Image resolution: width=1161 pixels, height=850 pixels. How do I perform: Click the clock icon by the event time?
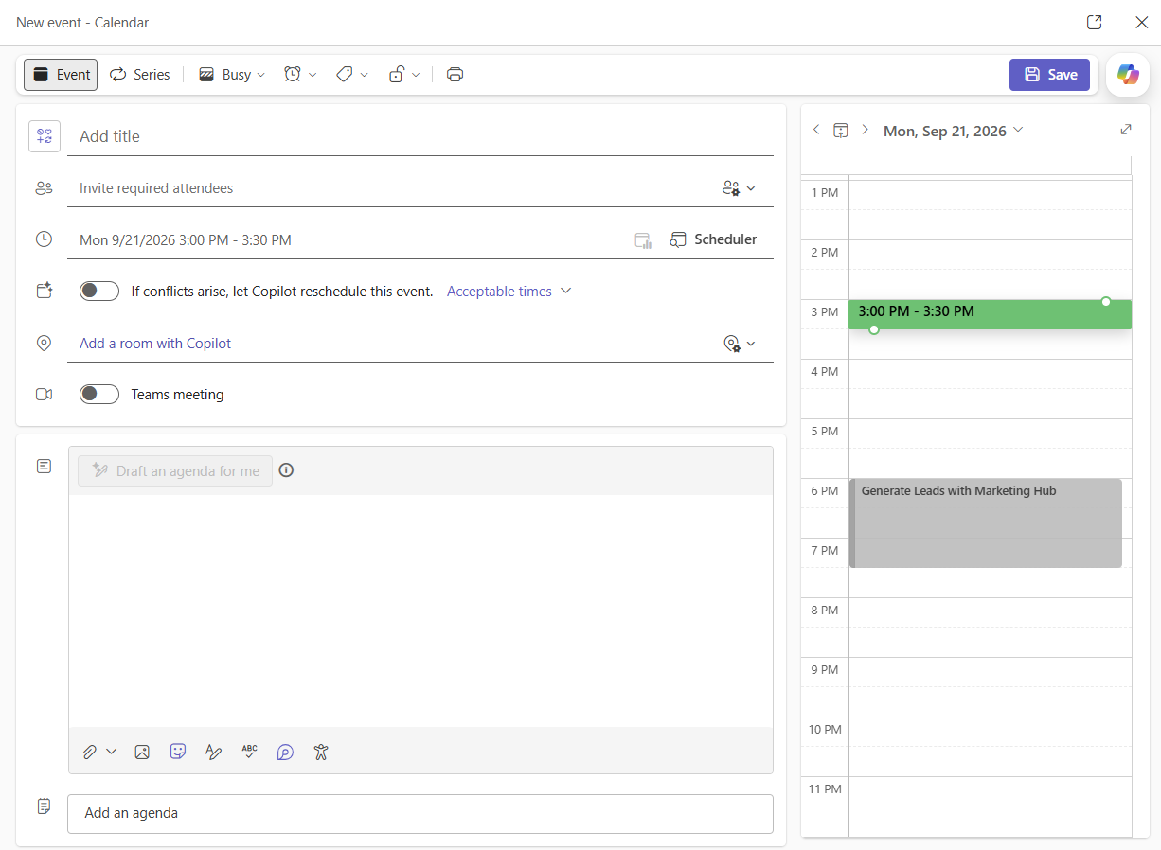(x=44, y=239)
